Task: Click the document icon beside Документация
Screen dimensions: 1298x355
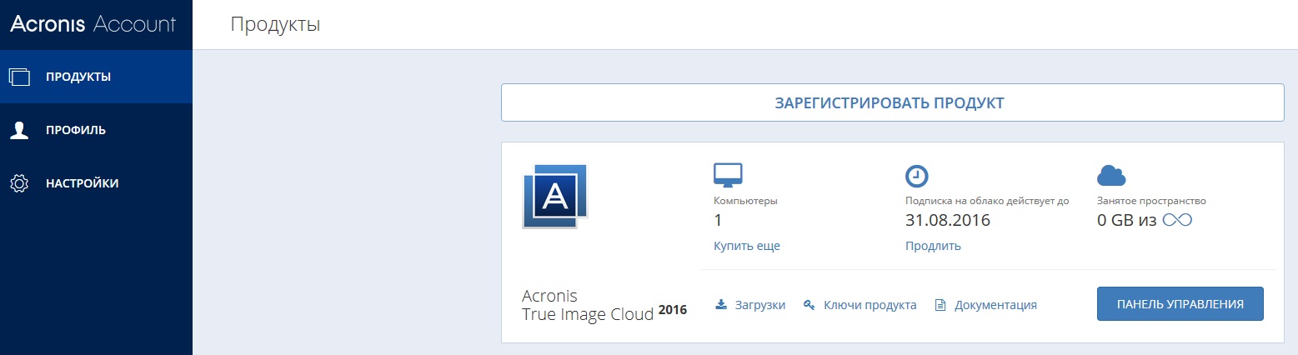Action: click(x=940, y=305)
